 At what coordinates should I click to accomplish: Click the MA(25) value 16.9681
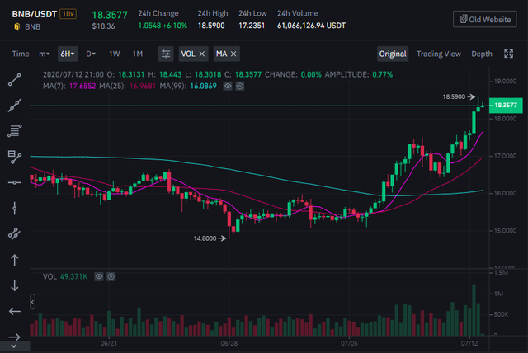[x=143, y=86]
